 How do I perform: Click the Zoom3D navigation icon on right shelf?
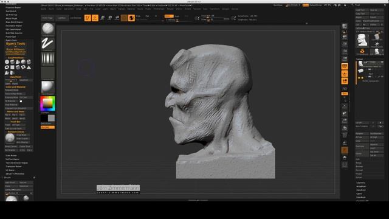tap(345, 120)
